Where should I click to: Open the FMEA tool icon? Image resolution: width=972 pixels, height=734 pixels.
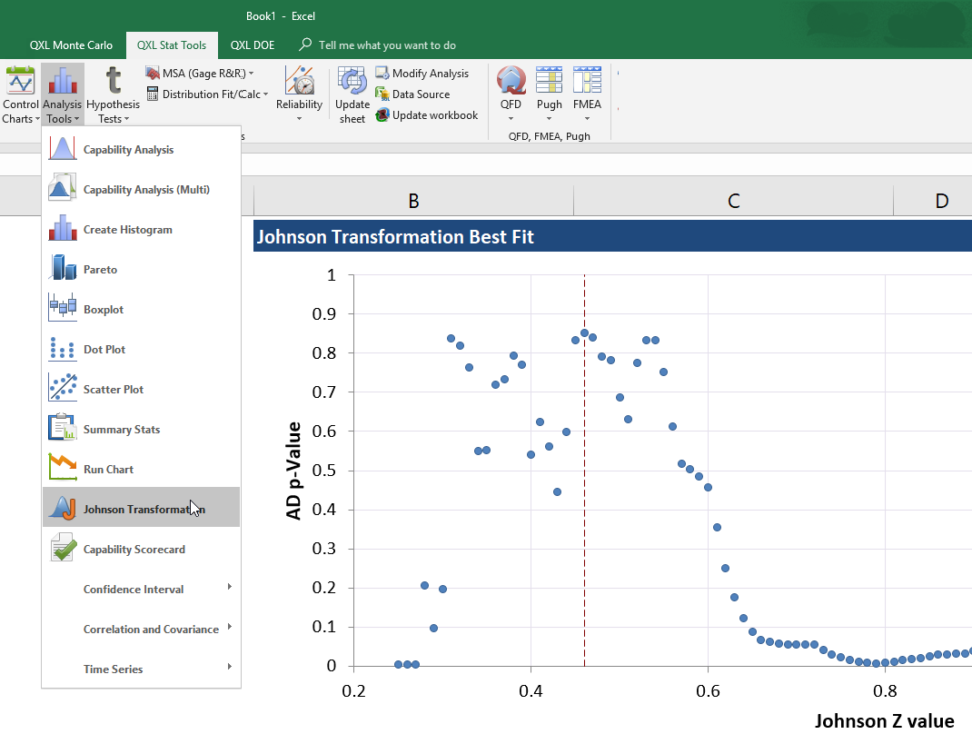pyautogui.click(x=587, y=81)
